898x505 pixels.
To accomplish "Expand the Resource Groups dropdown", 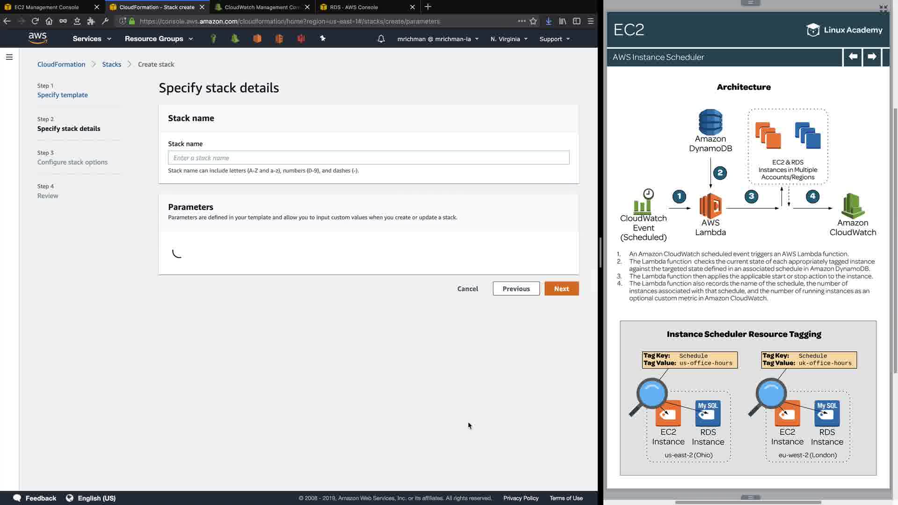I will [x=159, y=39].
